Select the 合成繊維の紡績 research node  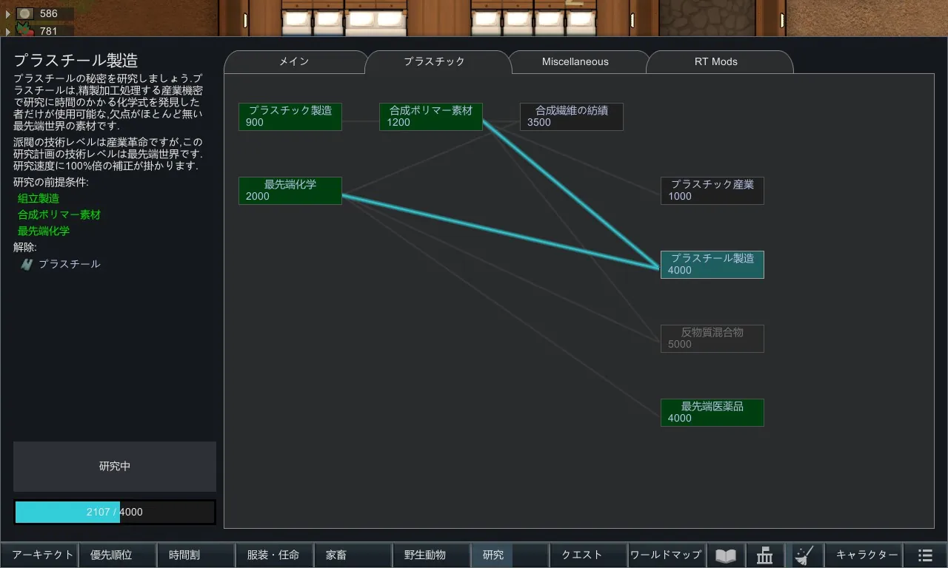571,117
